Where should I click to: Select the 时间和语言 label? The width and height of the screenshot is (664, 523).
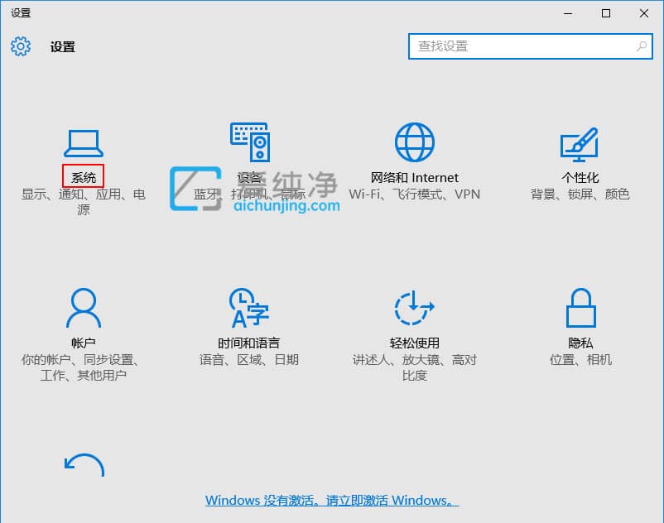pyautogui.click(x=249, y=343)
